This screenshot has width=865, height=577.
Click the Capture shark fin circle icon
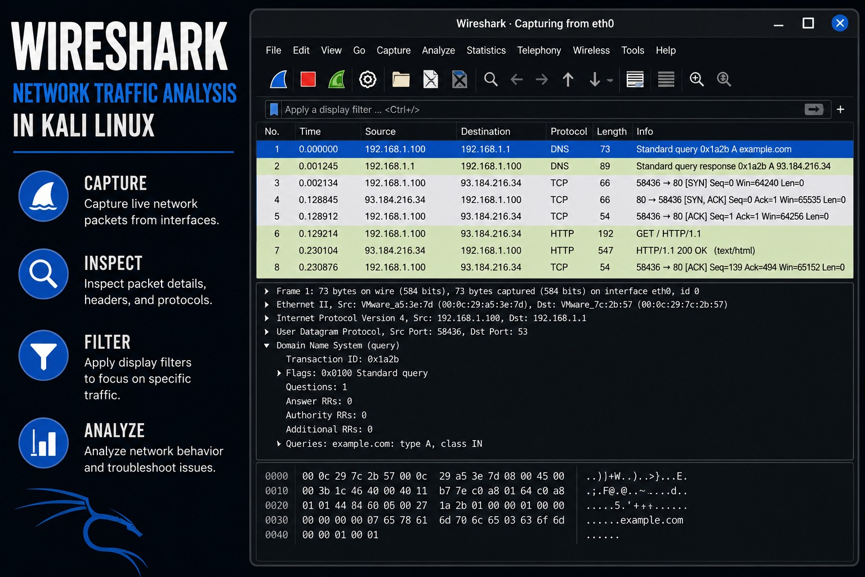(43, 196)
